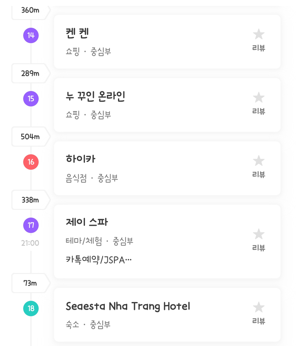Tap the review star for 누 꾸인 온라인

(x=258, y=98)
